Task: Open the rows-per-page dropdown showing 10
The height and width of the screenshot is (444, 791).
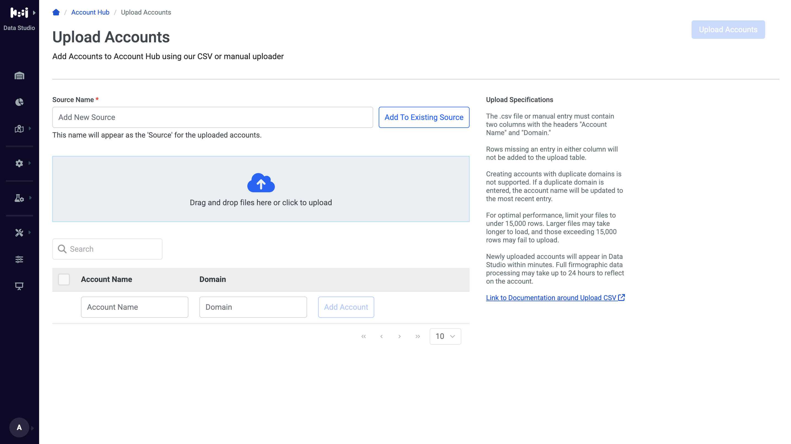Action: (x=445, y=336)
